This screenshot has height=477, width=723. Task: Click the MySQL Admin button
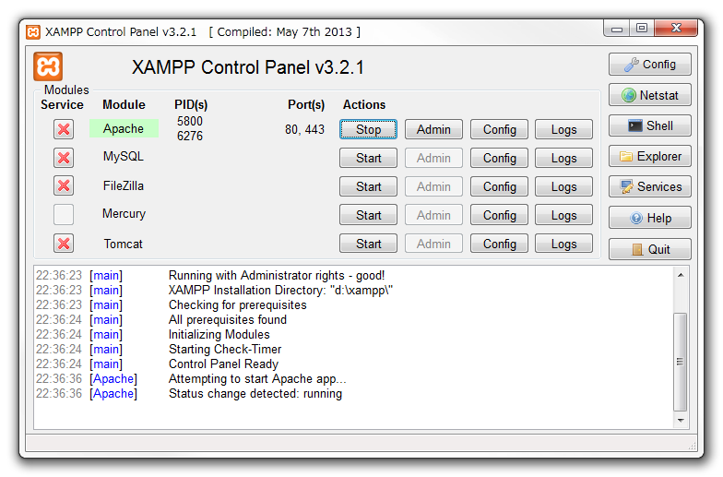[433, 158]
